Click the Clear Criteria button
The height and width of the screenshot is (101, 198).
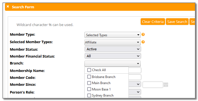153,22
